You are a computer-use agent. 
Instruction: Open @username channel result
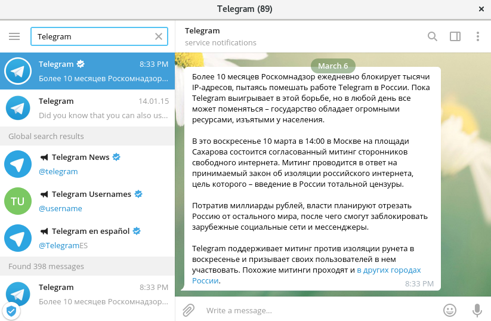(60, 209)
